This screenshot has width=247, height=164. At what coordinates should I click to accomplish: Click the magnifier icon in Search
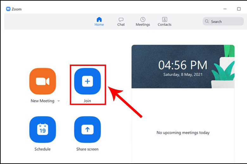(207, 21)
